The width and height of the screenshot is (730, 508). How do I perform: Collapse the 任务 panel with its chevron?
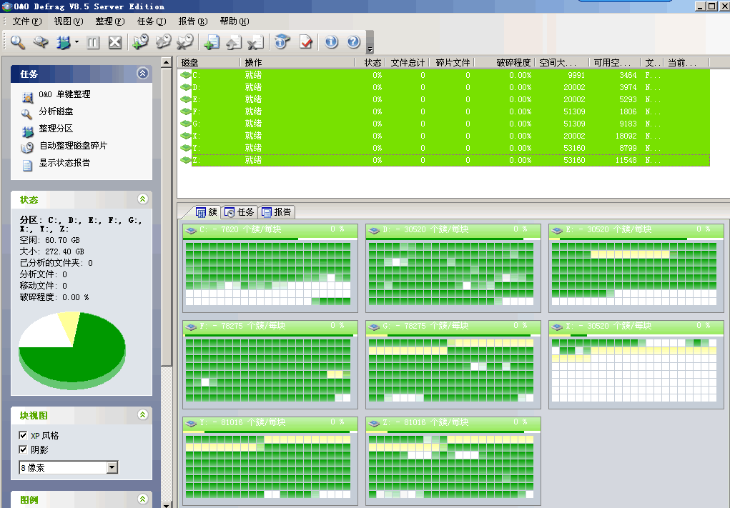tap(142, 73)
